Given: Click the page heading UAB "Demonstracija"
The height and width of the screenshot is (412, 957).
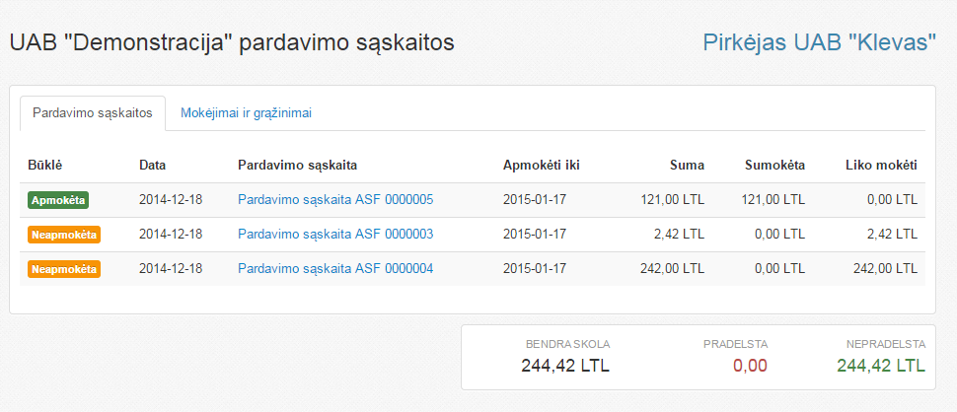Looking at the screenshot, I should click(231, 43).
